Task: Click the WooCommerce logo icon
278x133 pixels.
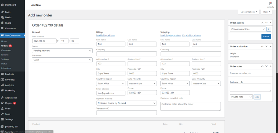Action: [2, 35]
